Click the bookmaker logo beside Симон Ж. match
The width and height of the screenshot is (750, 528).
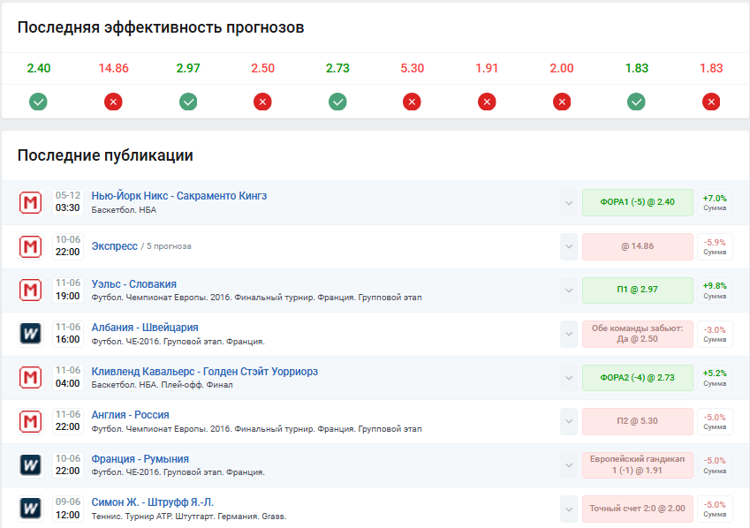30,509
